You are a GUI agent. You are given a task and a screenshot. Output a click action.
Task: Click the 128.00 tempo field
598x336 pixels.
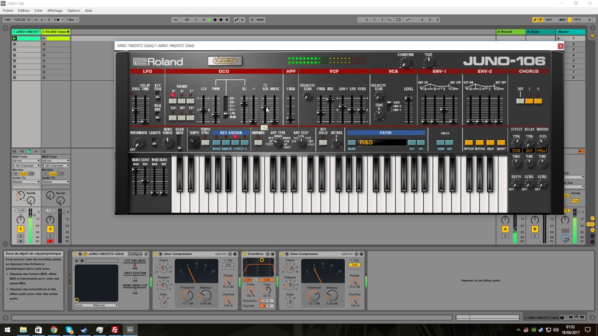pyautogui.click(x=20, y=20)
